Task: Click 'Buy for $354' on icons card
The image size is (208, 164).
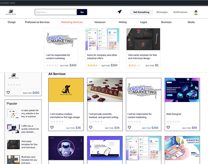Action: pyautogui.click(x=110, y=65)
